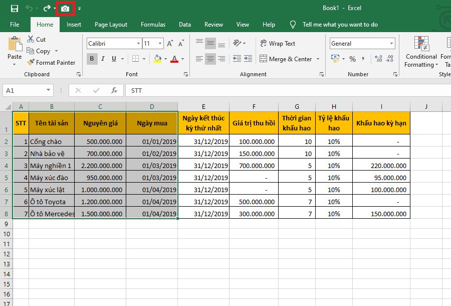Screen dimensions: 451x306
Task: Open the Page Layout tab
Action: tap(111, 25)
